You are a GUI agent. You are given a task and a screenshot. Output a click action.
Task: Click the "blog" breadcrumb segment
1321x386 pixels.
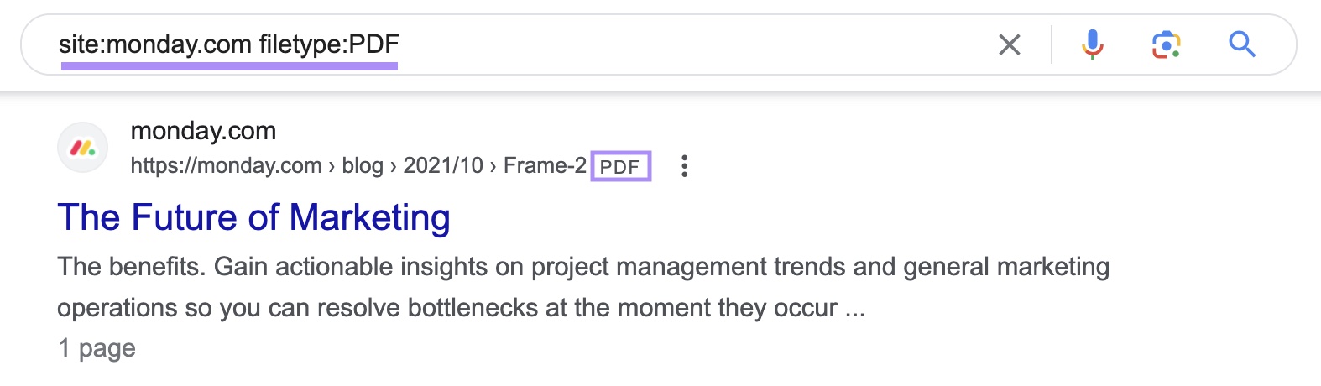[x=363, y=166]
